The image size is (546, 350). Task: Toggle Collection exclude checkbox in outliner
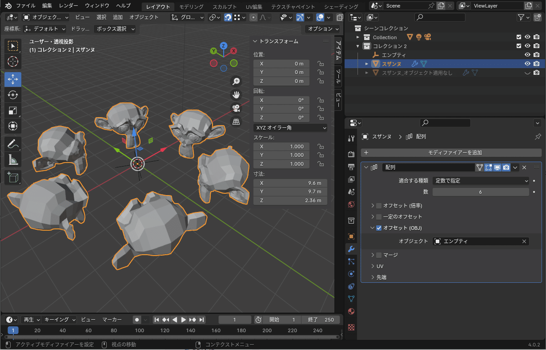point(519,37)
